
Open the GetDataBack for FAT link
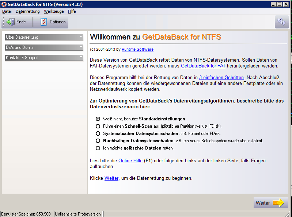click(203, 66)
